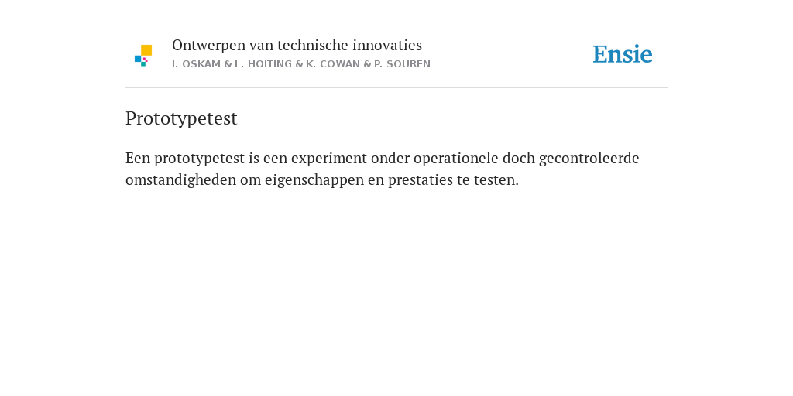Open the title Ontwerpen van technische innovaties

[x=297, y=46]
